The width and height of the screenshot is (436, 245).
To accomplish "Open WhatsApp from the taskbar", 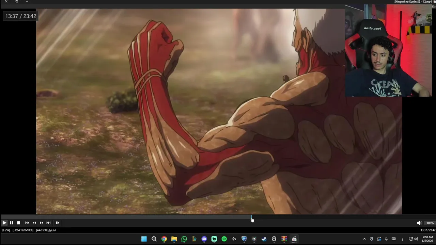I will coord(184,239).
